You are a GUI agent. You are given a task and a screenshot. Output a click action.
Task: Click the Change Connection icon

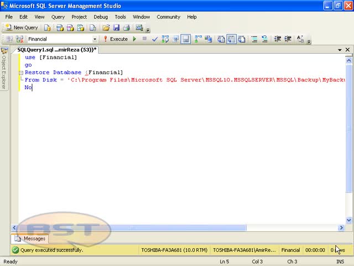click(20, 39)
